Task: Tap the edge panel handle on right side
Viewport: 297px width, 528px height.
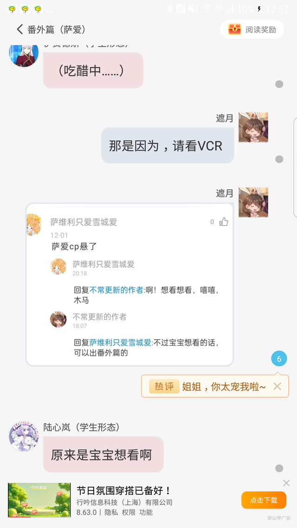Action: 295,167
